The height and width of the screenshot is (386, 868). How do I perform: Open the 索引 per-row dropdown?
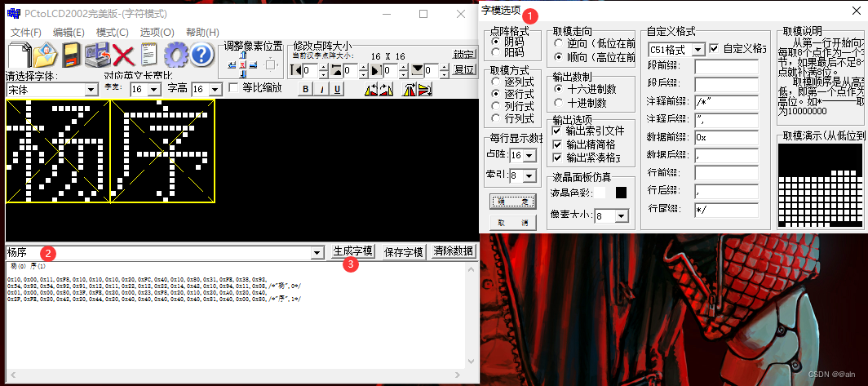(529, 175)
